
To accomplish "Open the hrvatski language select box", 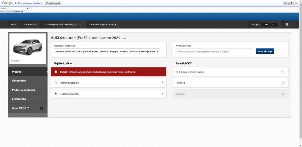I will point(14,8).
